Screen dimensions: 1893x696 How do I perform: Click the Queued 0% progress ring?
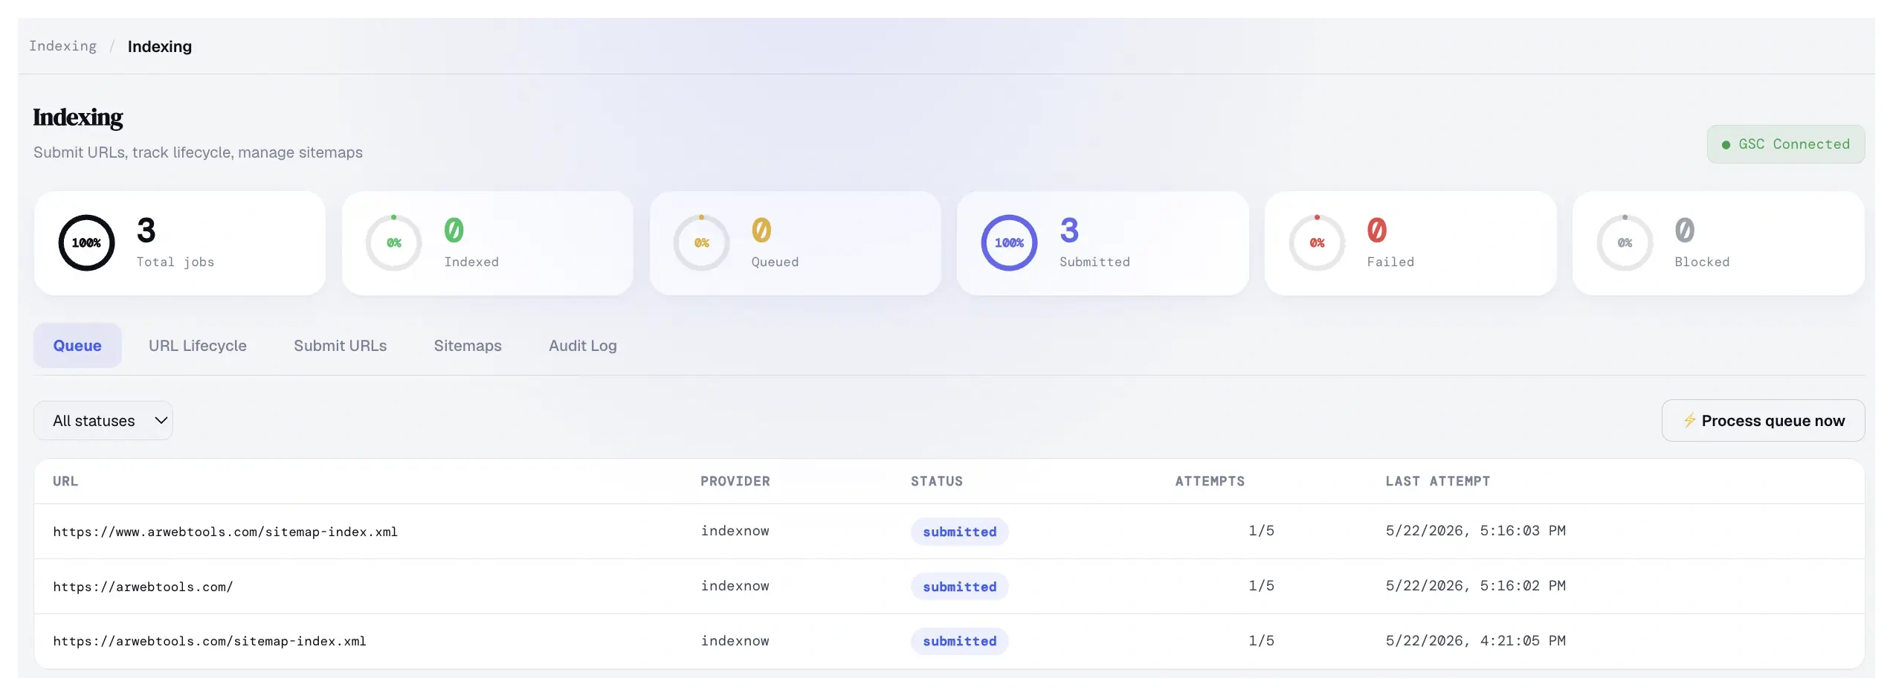[702, 243]
